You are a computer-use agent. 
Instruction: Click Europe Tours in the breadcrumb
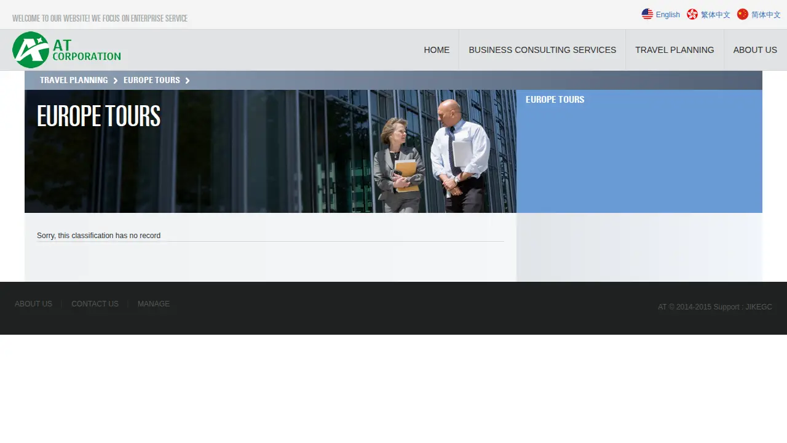pos(152,80)
